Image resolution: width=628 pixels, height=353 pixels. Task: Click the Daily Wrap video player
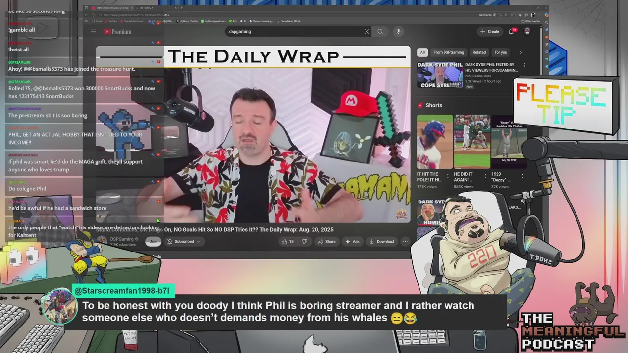coord(253,134)
